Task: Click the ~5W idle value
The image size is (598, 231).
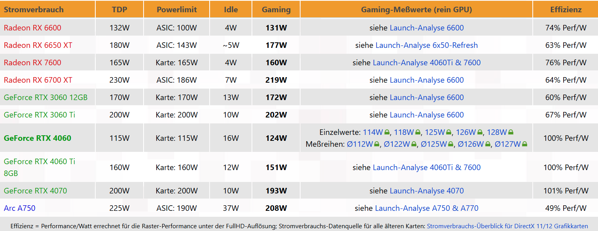Action: click(231, 45)
